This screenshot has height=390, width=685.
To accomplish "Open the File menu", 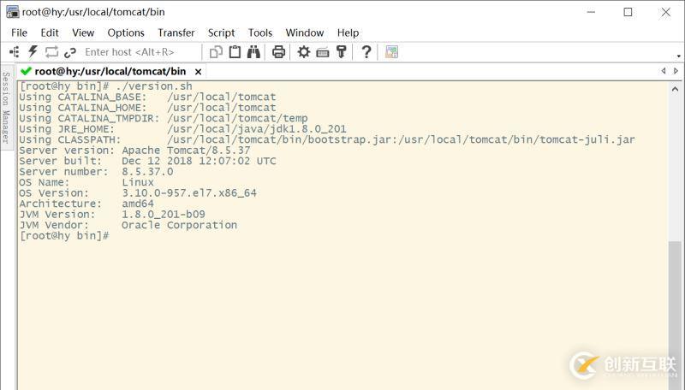I will pyautogui.click(x=19, y=32).
